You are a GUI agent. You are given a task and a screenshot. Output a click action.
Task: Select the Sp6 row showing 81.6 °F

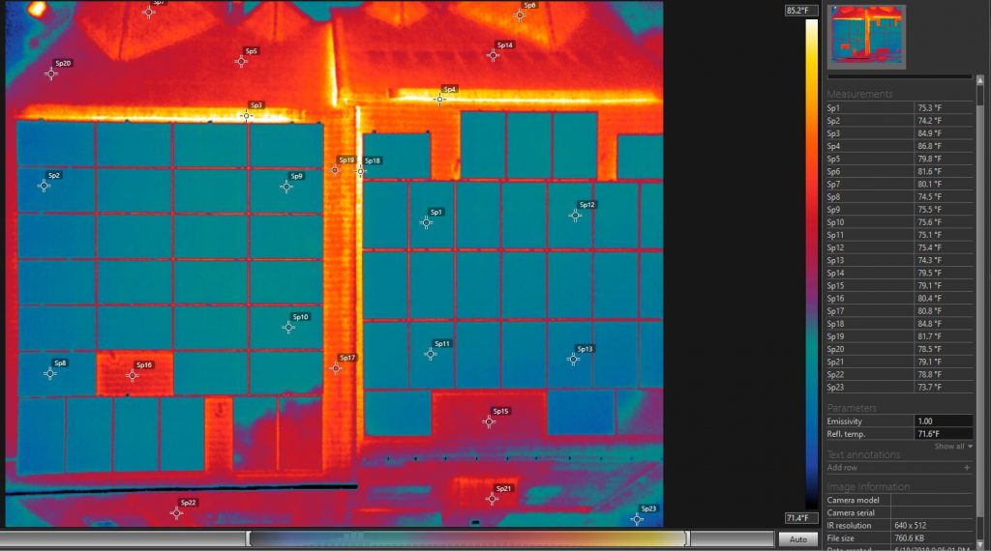[x=899, y=172]
